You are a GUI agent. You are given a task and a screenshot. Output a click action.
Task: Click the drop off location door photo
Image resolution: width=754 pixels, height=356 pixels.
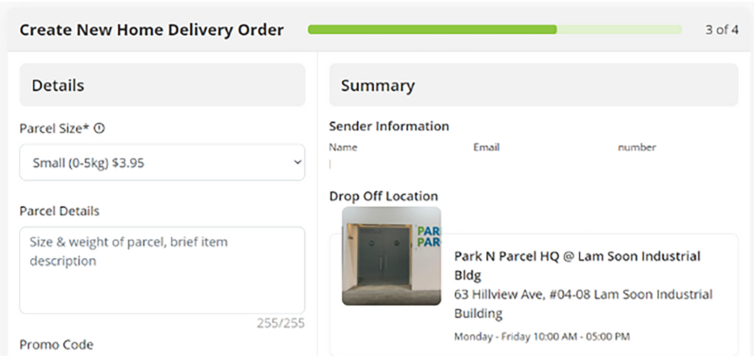(391, 256)
